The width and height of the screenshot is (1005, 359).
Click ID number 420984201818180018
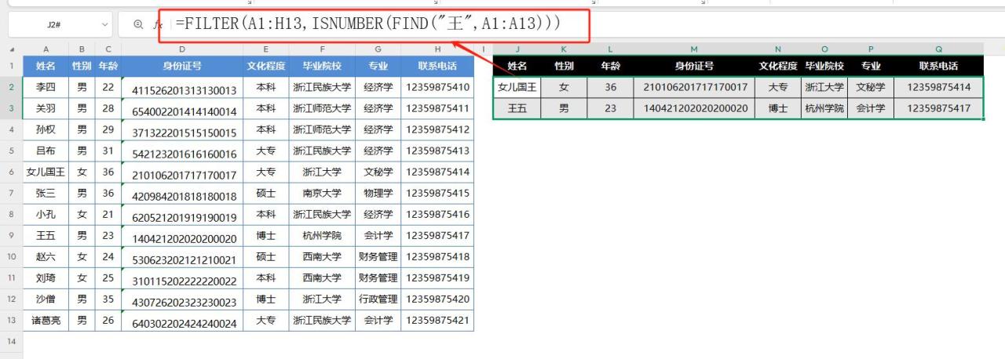[181, 193]
